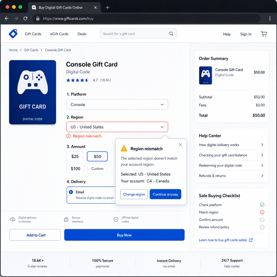Click the Check platform green checkmark
Viewport: 277px width, 277px height.
pos(262,205)
